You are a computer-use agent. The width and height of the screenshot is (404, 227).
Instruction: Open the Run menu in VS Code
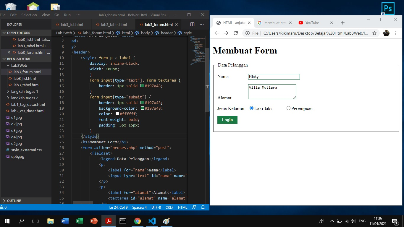coord(67,15)
